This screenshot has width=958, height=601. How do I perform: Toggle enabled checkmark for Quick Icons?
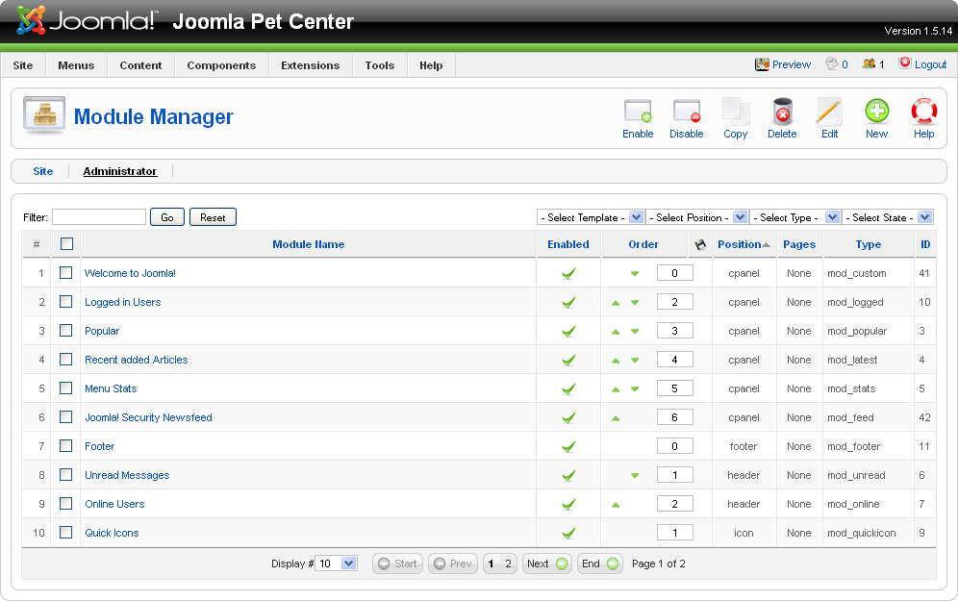pyautogui.click(x=568, y=533)
